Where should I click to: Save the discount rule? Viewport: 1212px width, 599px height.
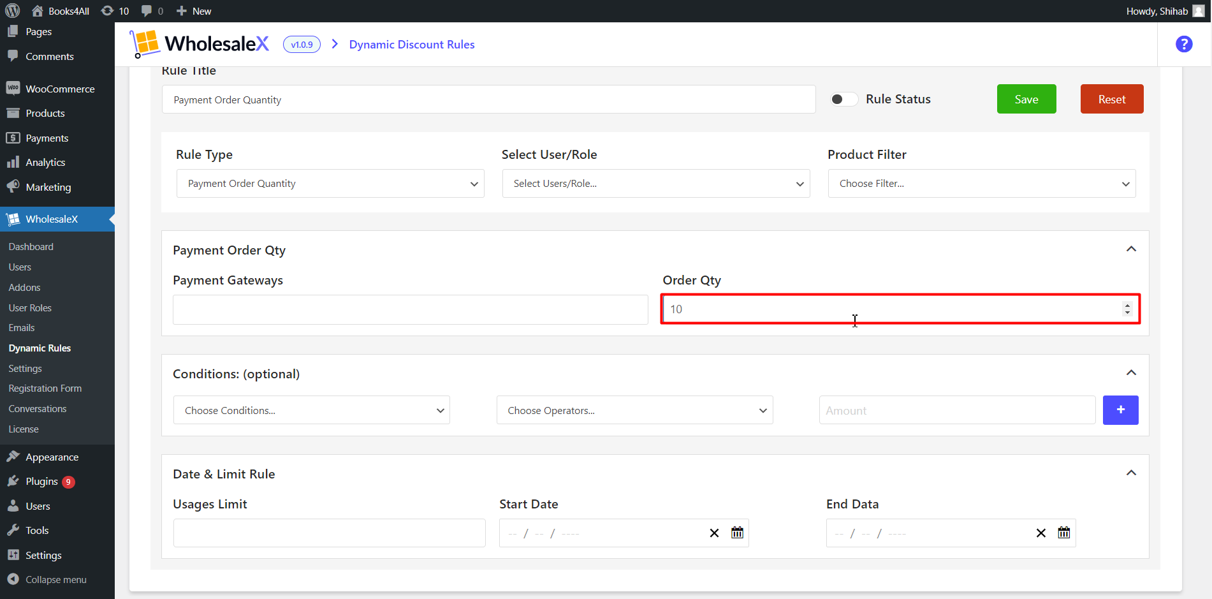(1026, 99)
